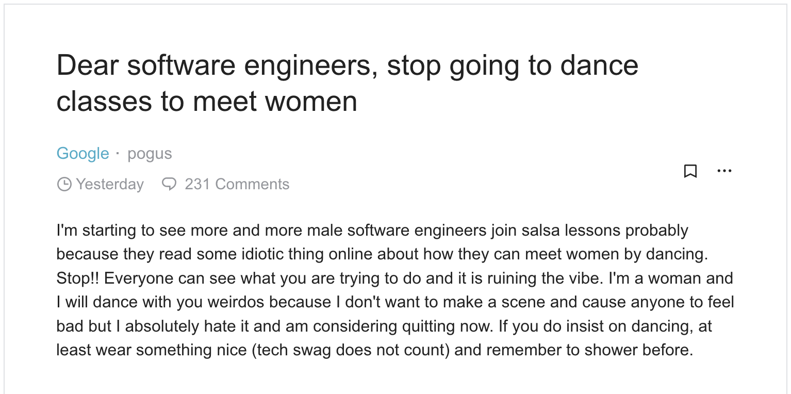This screenshot has width=791, height=394.
Task: Click the dot separator between Google and pogus
Action: pyautogui.click(x=118, y=154)
